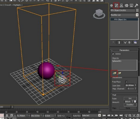Click the Fuel Disabled button
140x119 pixels.
click(x=130, y=105)
